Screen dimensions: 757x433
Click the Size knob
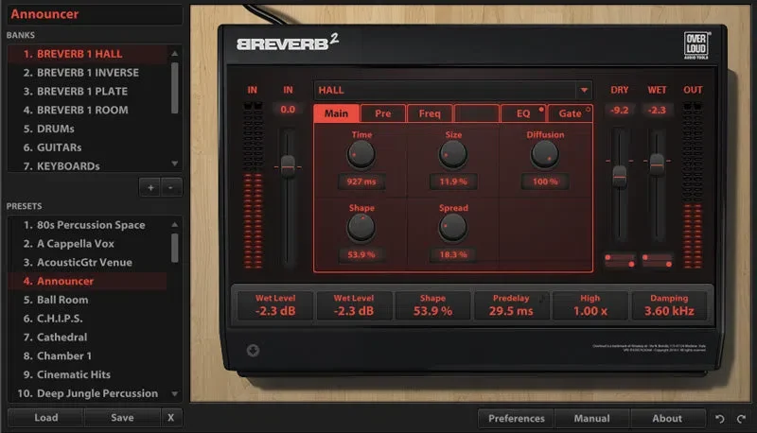(x=453, y=155)
